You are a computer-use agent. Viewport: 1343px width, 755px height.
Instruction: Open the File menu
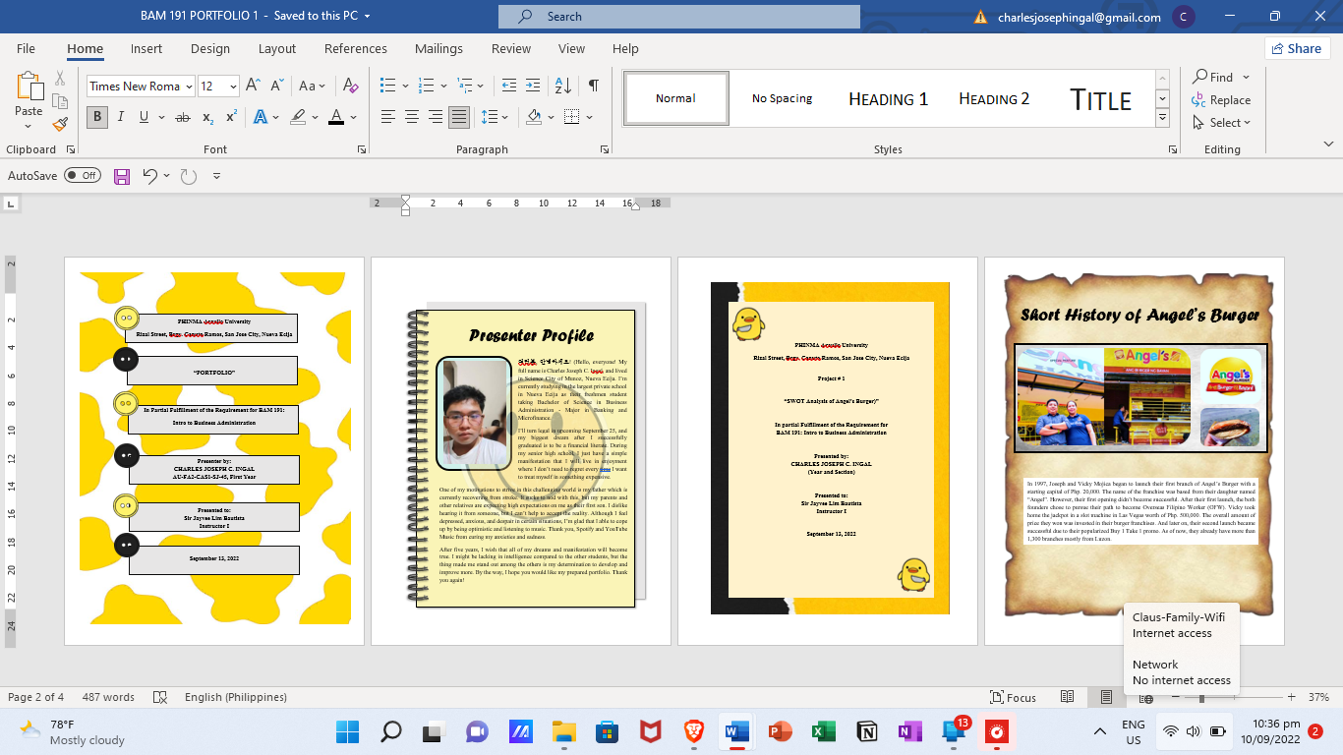pos(26,48)
